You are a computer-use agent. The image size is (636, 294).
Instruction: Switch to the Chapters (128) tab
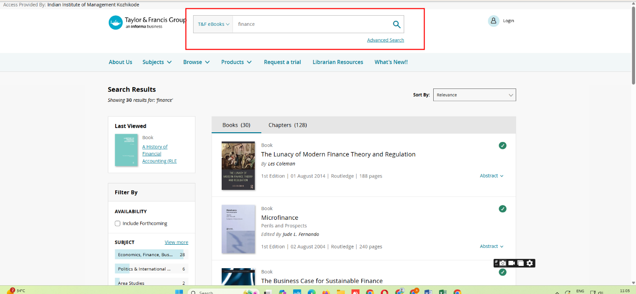pyautogui.click(x=288, y=125)
